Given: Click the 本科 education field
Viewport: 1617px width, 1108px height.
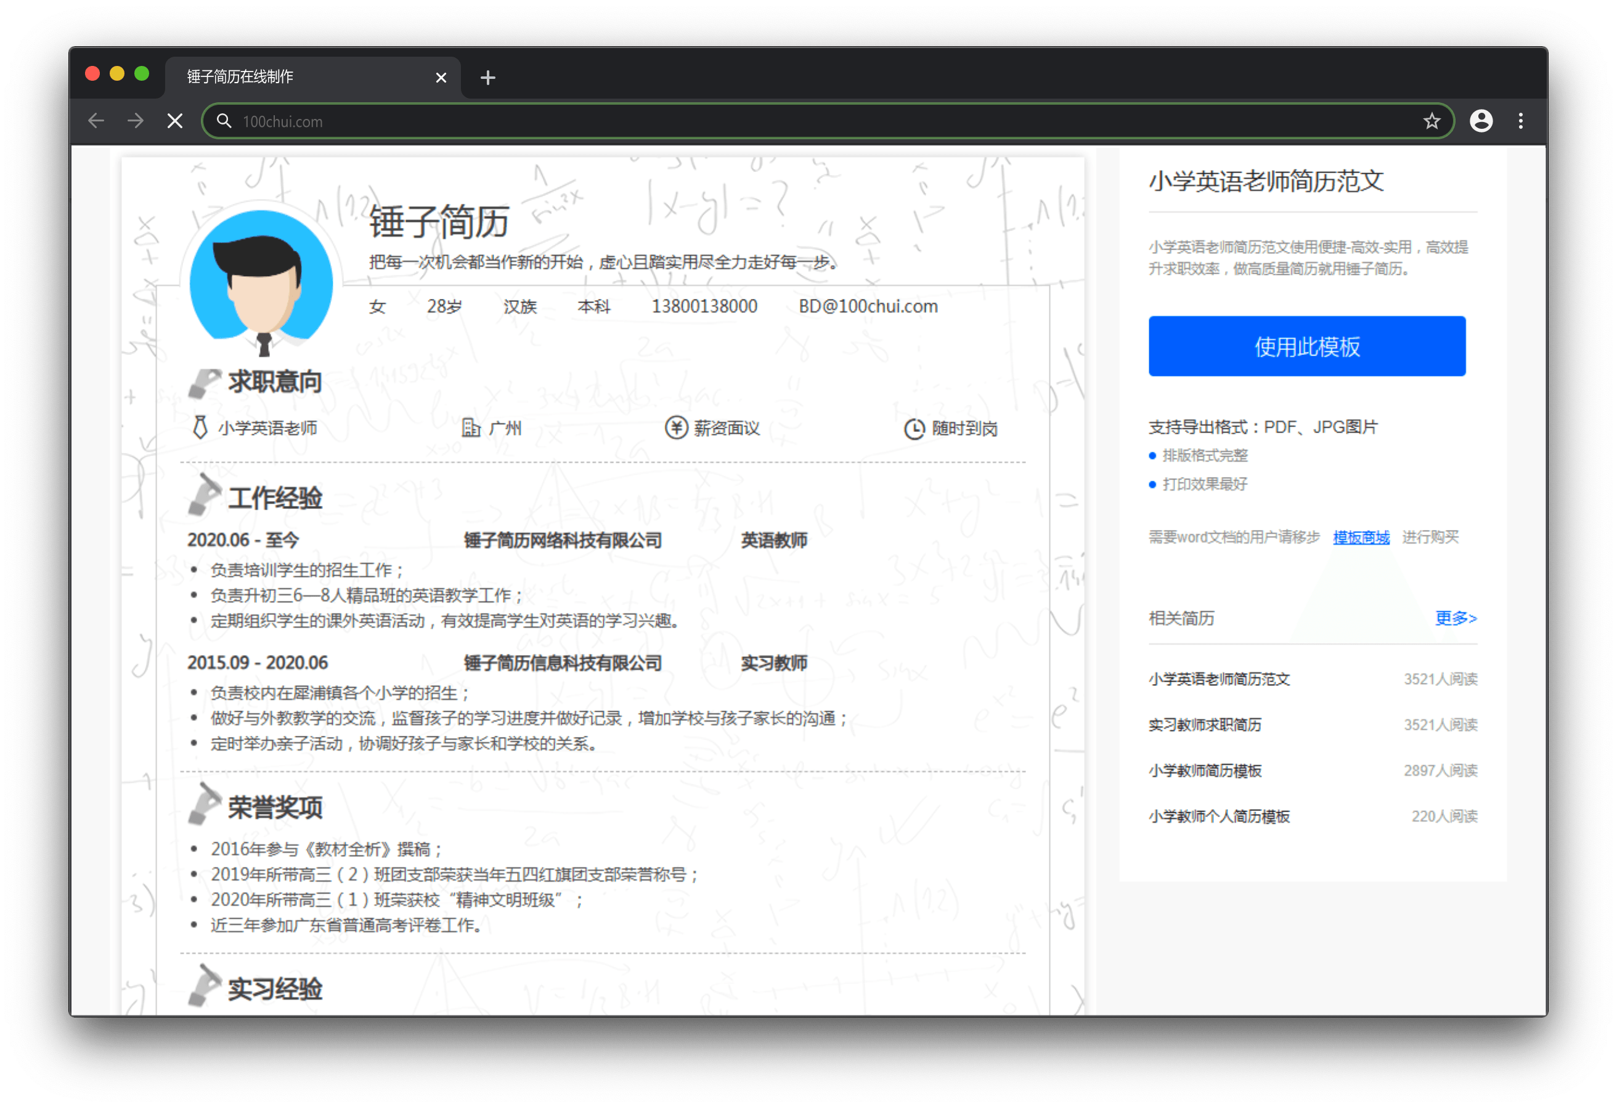Looking at the screenshot, I should click(x=593, y=306).
